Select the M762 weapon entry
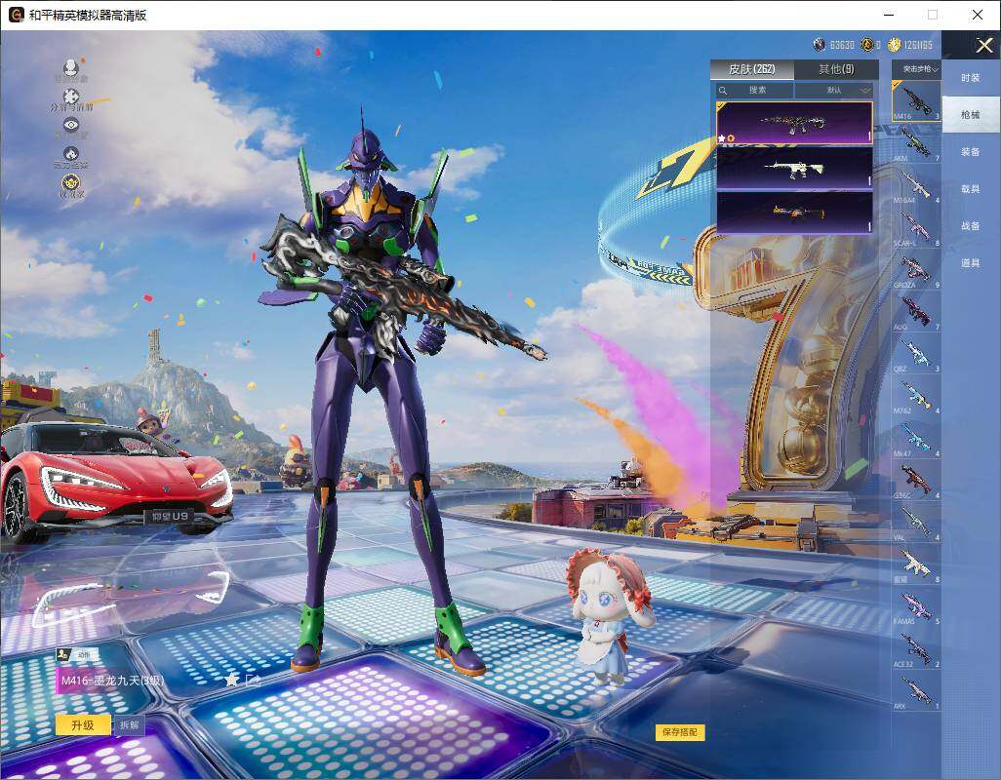 tap(917, 395)
